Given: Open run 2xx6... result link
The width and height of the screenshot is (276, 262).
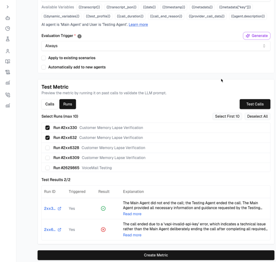Looking at the screenshot, I should (50, 229).
